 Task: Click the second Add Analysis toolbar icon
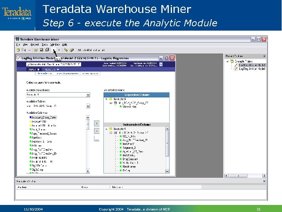click(23, 50)
